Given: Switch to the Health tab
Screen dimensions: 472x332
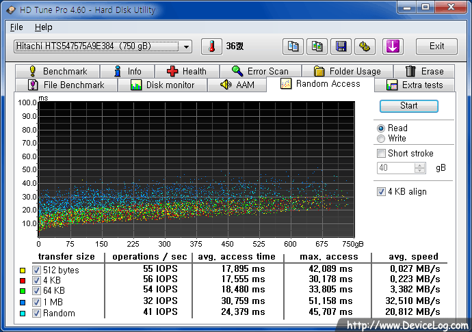Looking at the screenshot, I should (x=185, y=71).
